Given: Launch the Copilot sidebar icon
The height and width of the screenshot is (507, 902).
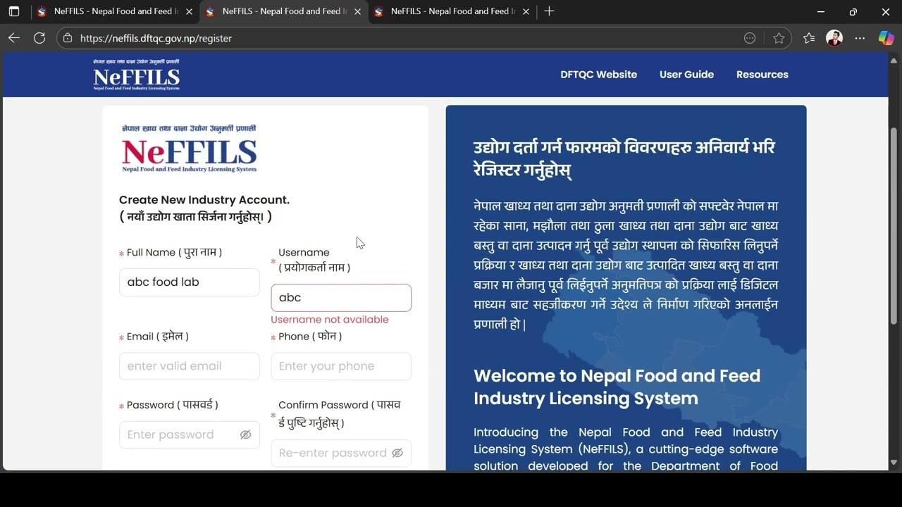Looking at the screenshot, I should (x=886, y=38).
